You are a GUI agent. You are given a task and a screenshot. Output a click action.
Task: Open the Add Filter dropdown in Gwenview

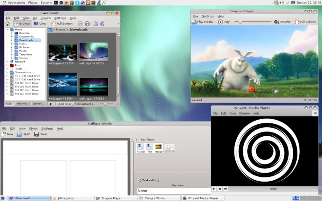click(x=65, y=104)
